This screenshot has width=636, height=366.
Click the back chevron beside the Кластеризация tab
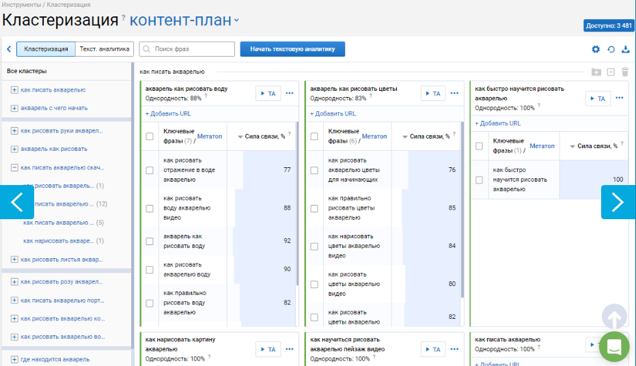pos(9,49)
